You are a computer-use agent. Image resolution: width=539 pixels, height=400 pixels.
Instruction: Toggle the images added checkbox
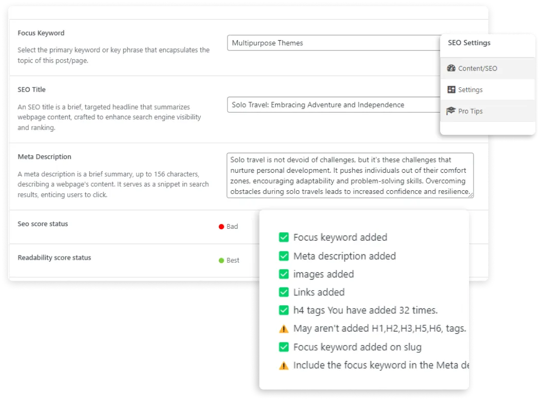point(284,274)
